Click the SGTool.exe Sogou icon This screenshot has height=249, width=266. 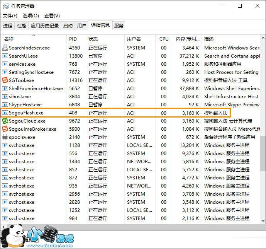tap(5, 80)
